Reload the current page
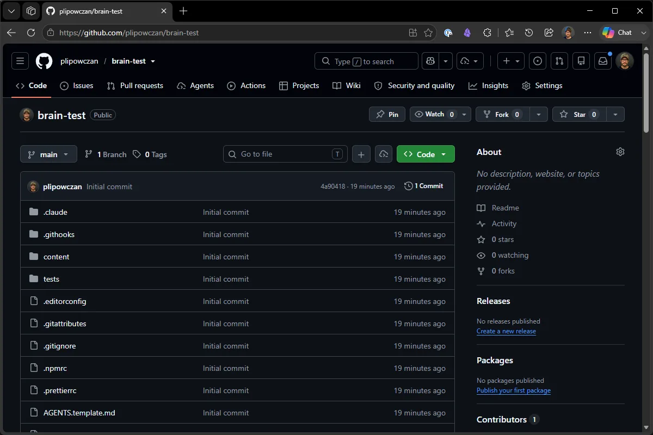The height and width of the screenshot is (435, 653). [x=31, y=33]
